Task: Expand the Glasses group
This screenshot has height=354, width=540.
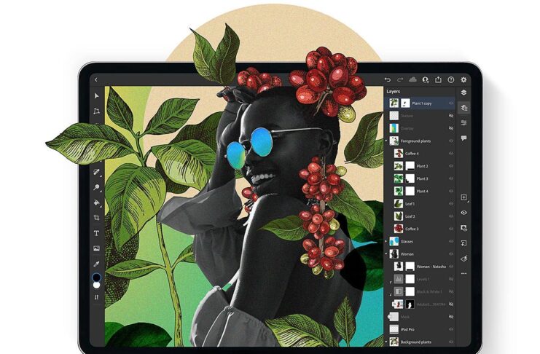Action: [386, 241]
